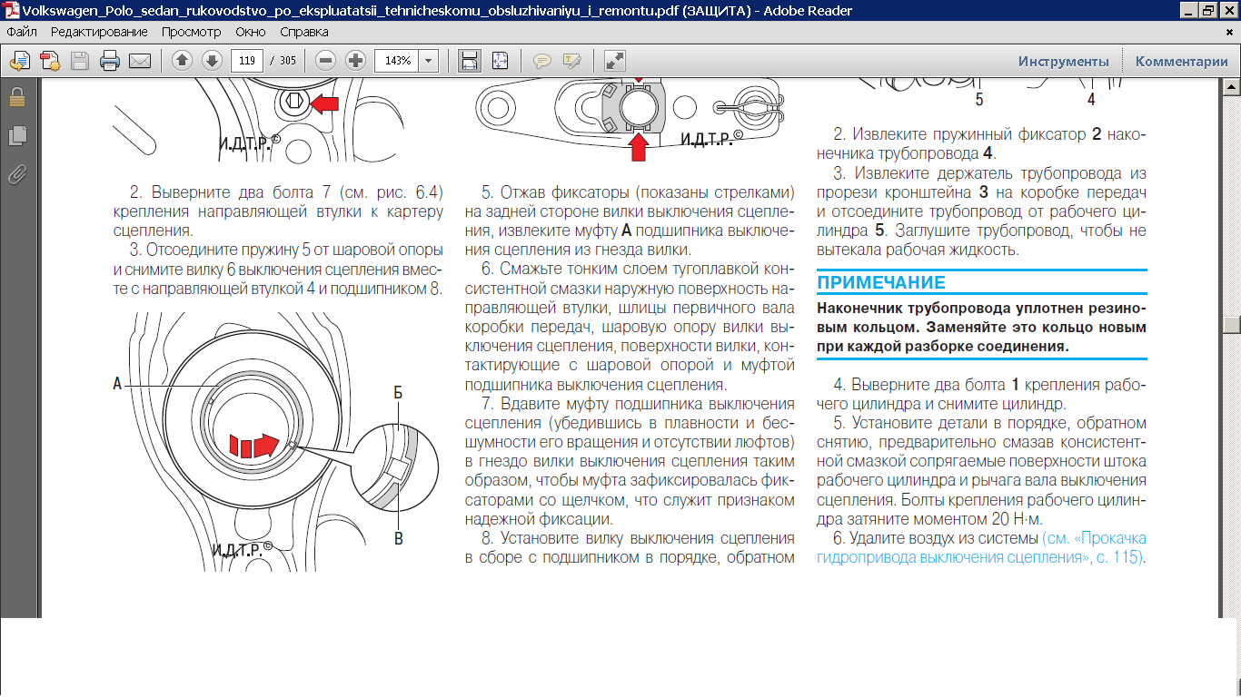Screen dimensions: 1241x697
Task: Open the zoom level dropdown arrow
Action: [429, 61]
